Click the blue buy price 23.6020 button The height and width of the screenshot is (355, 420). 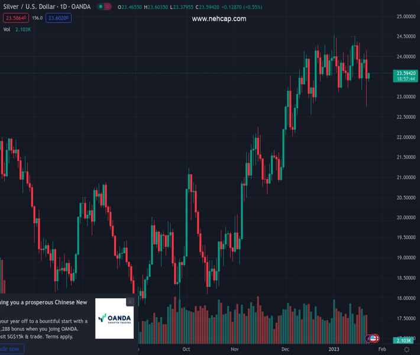[x=59, y=18]
